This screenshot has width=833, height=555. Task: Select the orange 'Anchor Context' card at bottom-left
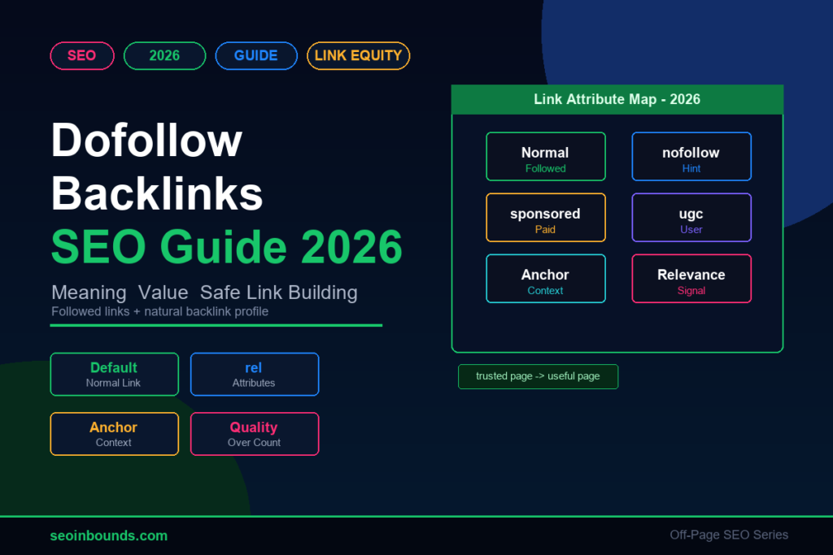pyautogui.click(x=114, y=433)
